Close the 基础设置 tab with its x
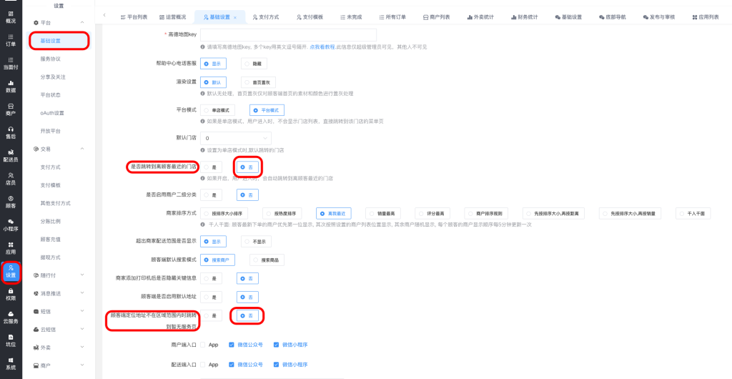 (x=235, y=16)
